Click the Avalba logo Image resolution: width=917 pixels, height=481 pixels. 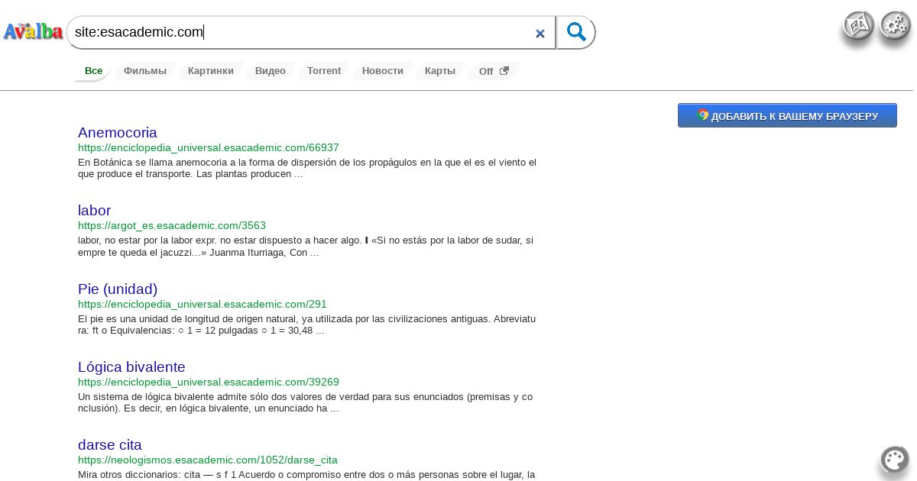33,32
